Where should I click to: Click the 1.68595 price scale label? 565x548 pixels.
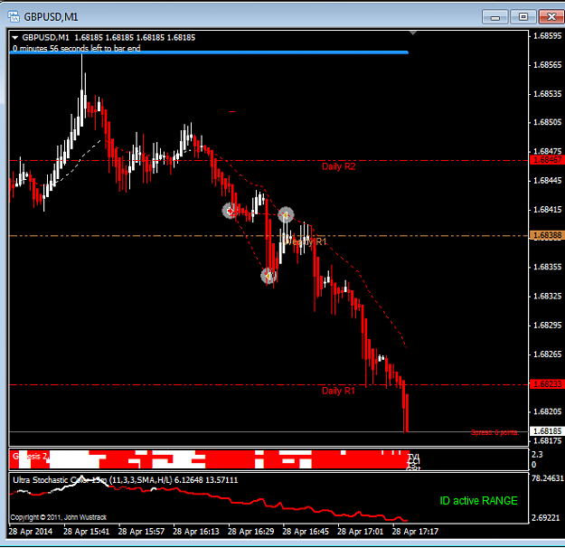click(547, 35)
